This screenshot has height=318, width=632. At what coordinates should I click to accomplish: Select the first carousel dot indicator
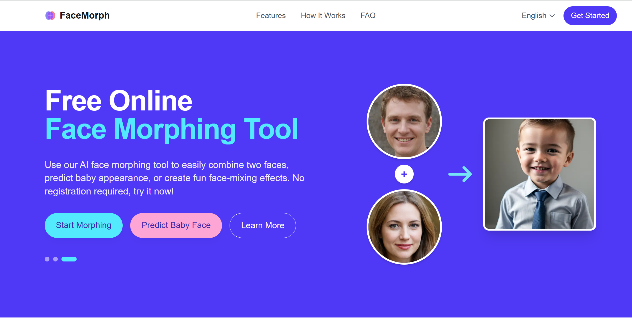47,259
